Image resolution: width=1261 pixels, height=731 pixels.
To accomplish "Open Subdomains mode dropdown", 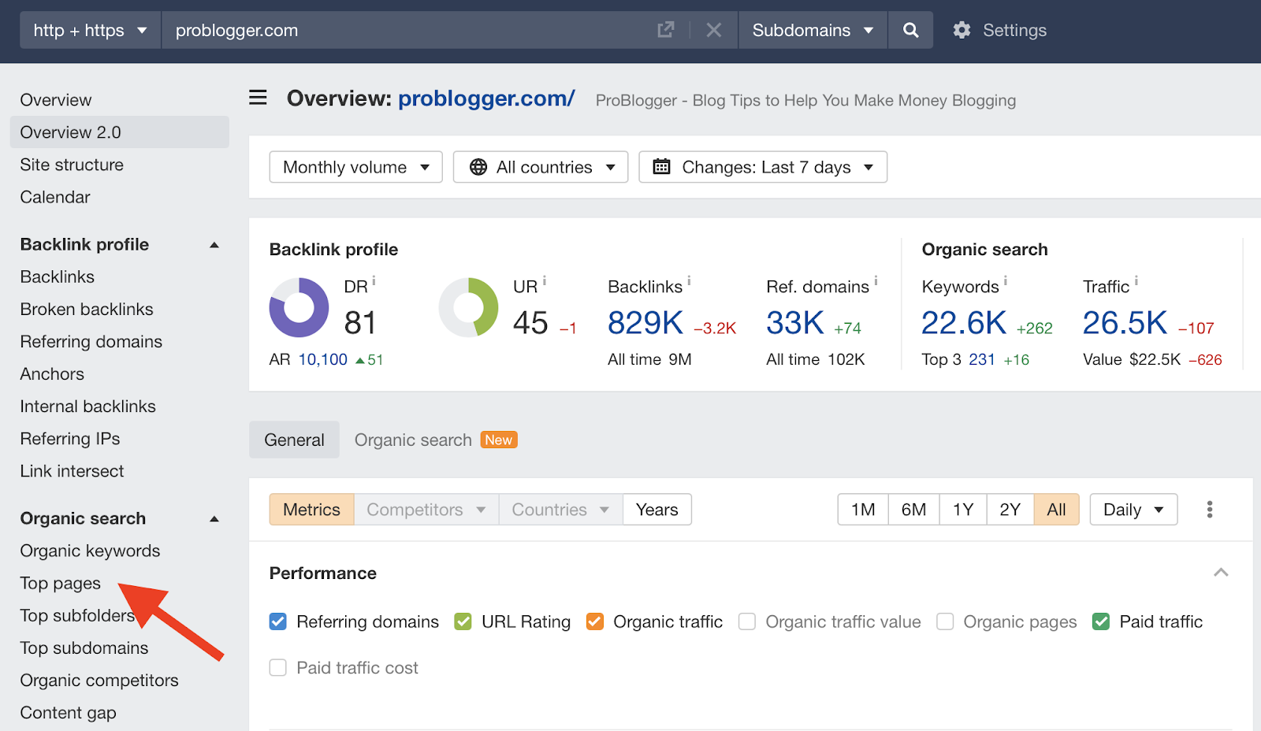I will pos(813,30).
